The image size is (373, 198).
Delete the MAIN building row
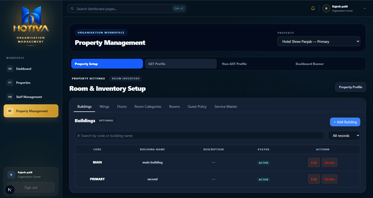click(x=329, y=163)
